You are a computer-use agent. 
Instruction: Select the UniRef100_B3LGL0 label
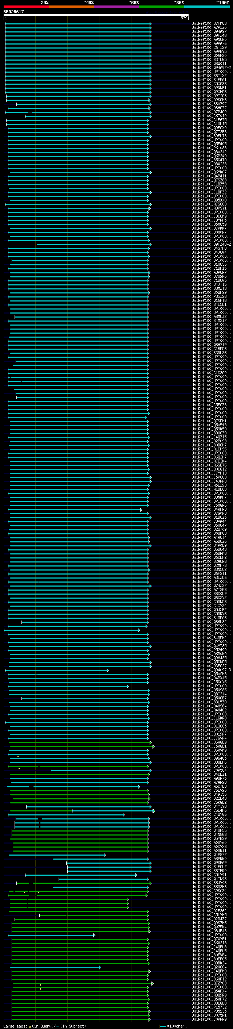pyautogui.click(x=209, y=1003)
